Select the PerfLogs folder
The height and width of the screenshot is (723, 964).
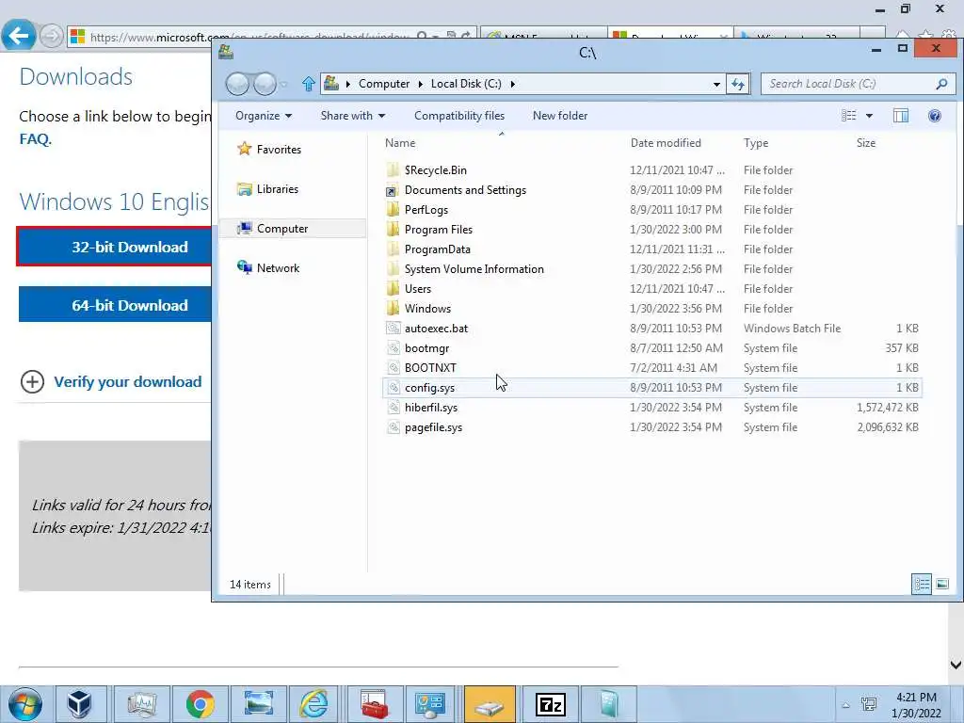[x=651, y=210]
